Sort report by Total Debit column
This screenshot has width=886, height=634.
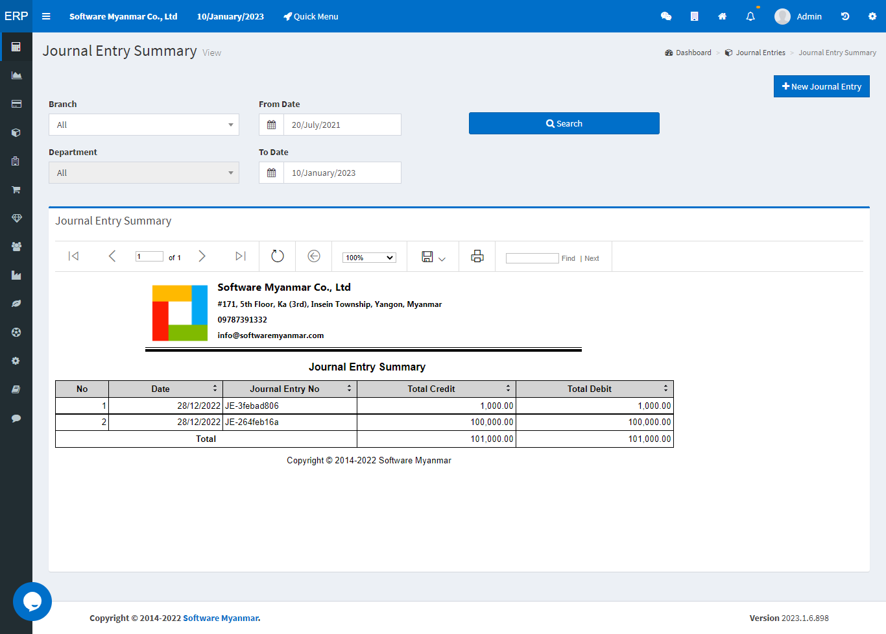pos(665,389)
